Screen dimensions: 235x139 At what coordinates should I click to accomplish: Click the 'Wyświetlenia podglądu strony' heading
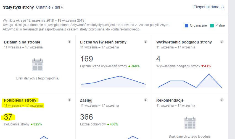tap(184, 42)
